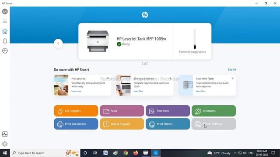This screenshot has height=157, width=280.
Task: Open app settings gear icon
Action: [5, 144]
